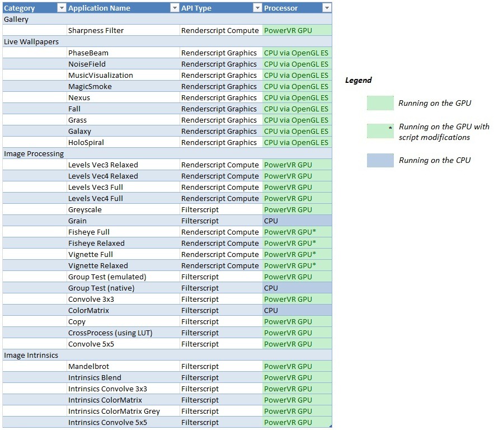The height and width of the screenshot is (430, 494).
Task: Select the API Type cell for Fisheye Full
Action: click(220, 232)
